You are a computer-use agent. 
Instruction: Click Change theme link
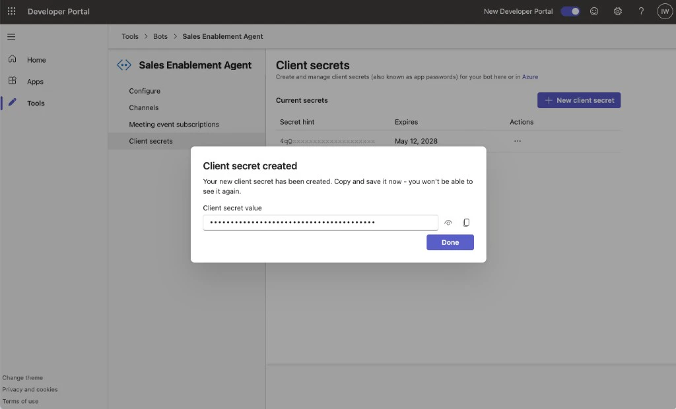22,377
